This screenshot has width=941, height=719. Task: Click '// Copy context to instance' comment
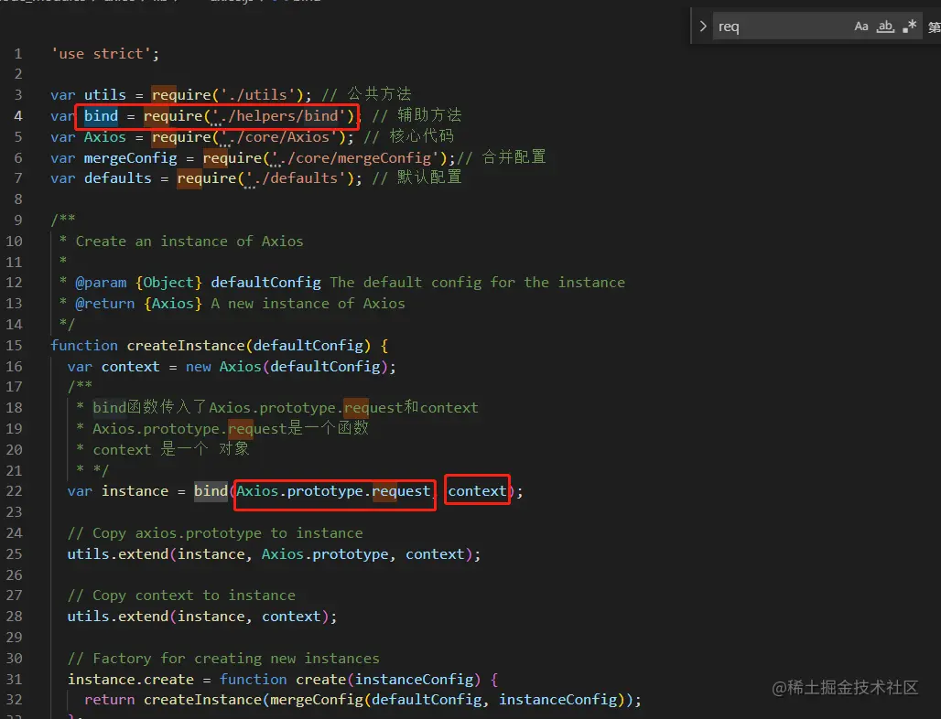point(181,596)
